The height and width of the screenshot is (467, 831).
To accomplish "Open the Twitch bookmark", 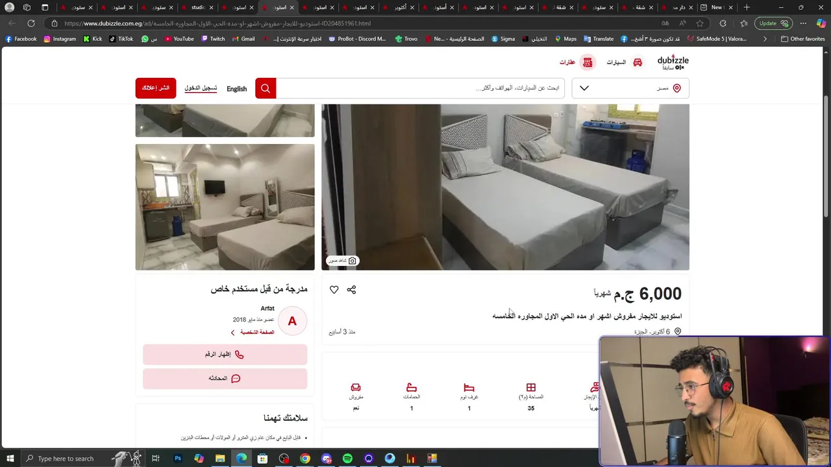I will point(213,39).
